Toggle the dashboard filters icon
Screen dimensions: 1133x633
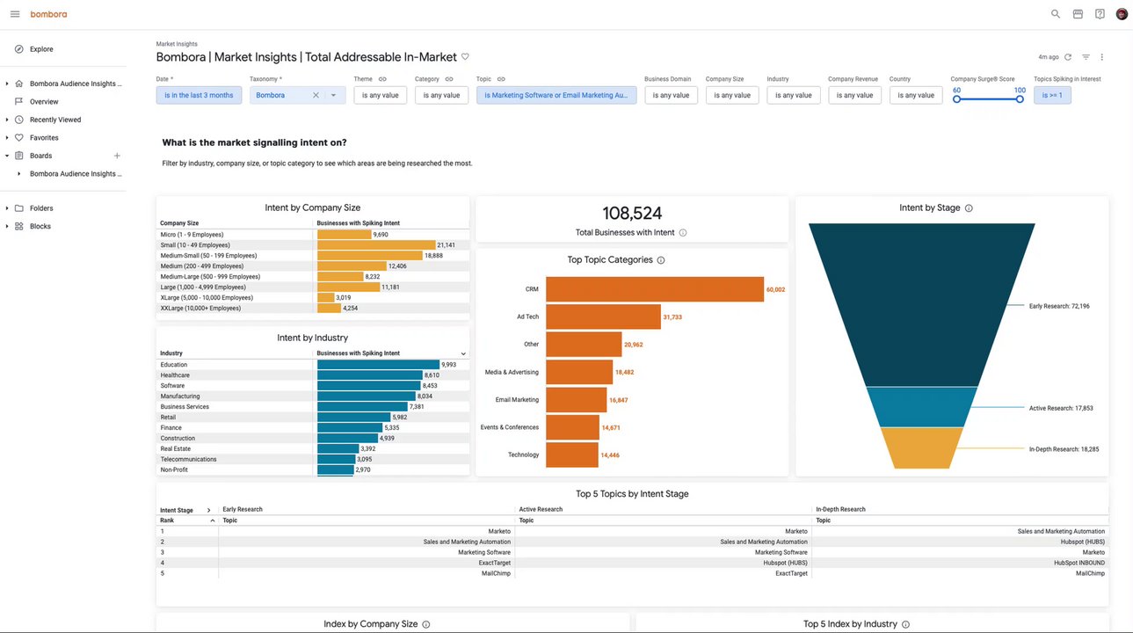tap(1086, 57)
